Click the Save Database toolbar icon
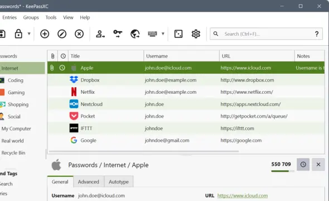The image size is (329, 201). pyautogui.click(x=2, y=34)
